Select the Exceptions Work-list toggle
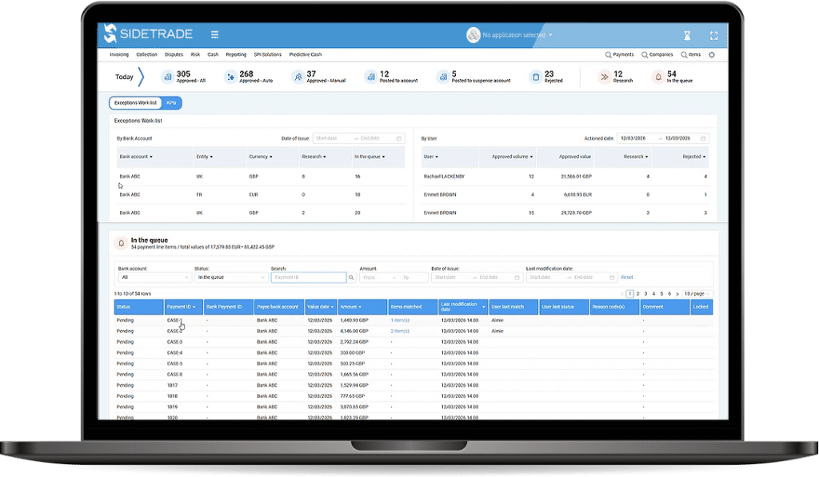 point(135,103)
